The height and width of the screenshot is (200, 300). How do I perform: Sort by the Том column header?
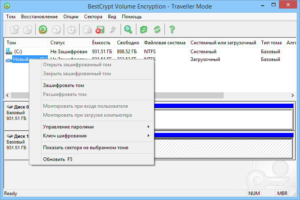tap(26, 43)
